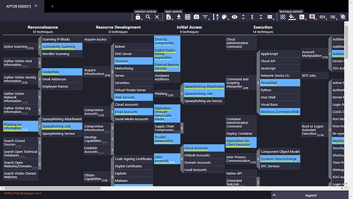Viewport: 353px width, 199px height.
Task: Close the APT28 (G0007) tab
Action: 36,6
